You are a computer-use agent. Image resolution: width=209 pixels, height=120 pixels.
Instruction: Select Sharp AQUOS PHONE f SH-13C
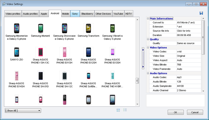(x=40, y=56)
